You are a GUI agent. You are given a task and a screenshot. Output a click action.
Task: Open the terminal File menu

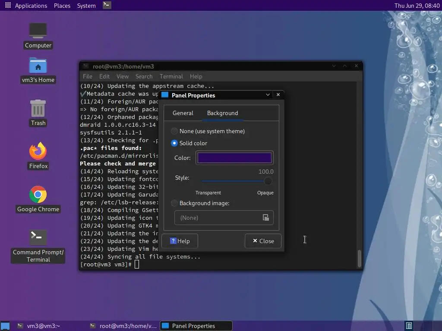pos(87,76)
